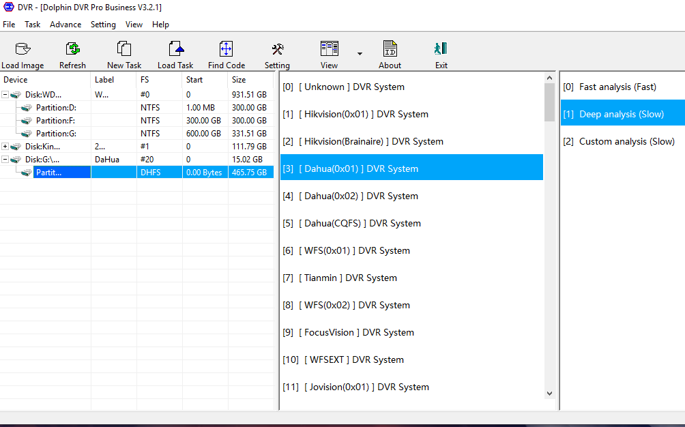Collapse the Disk:G tree node
The image size is (685, 427).
pos(5,160)
